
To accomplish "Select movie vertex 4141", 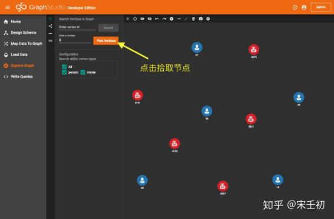I will (x=138, y=95).
